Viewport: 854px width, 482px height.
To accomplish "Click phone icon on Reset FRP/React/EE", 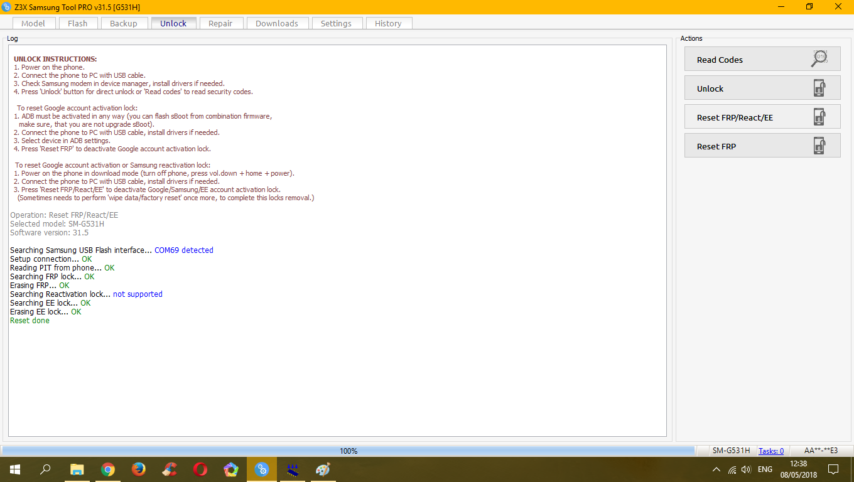I will coord(819,117).
